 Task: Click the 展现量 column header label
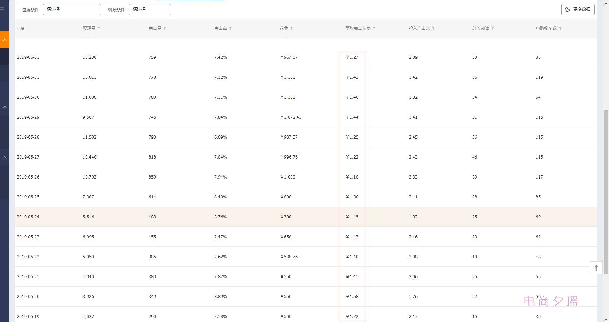[x=89, y=28]
